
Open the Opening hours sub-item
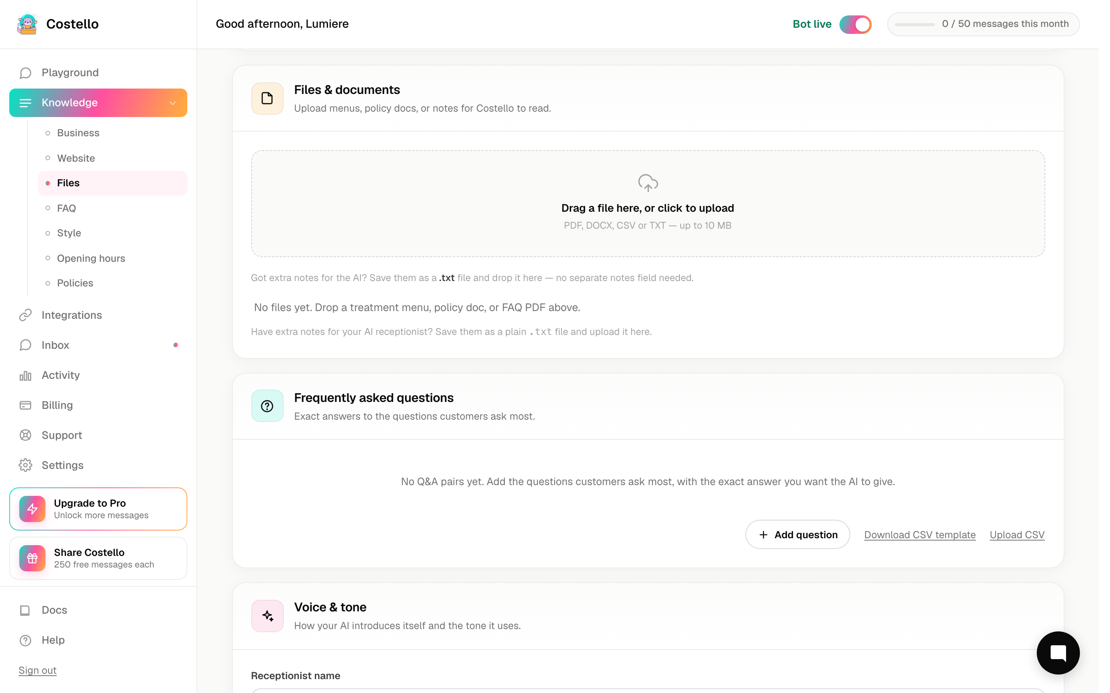click(113, 258)
